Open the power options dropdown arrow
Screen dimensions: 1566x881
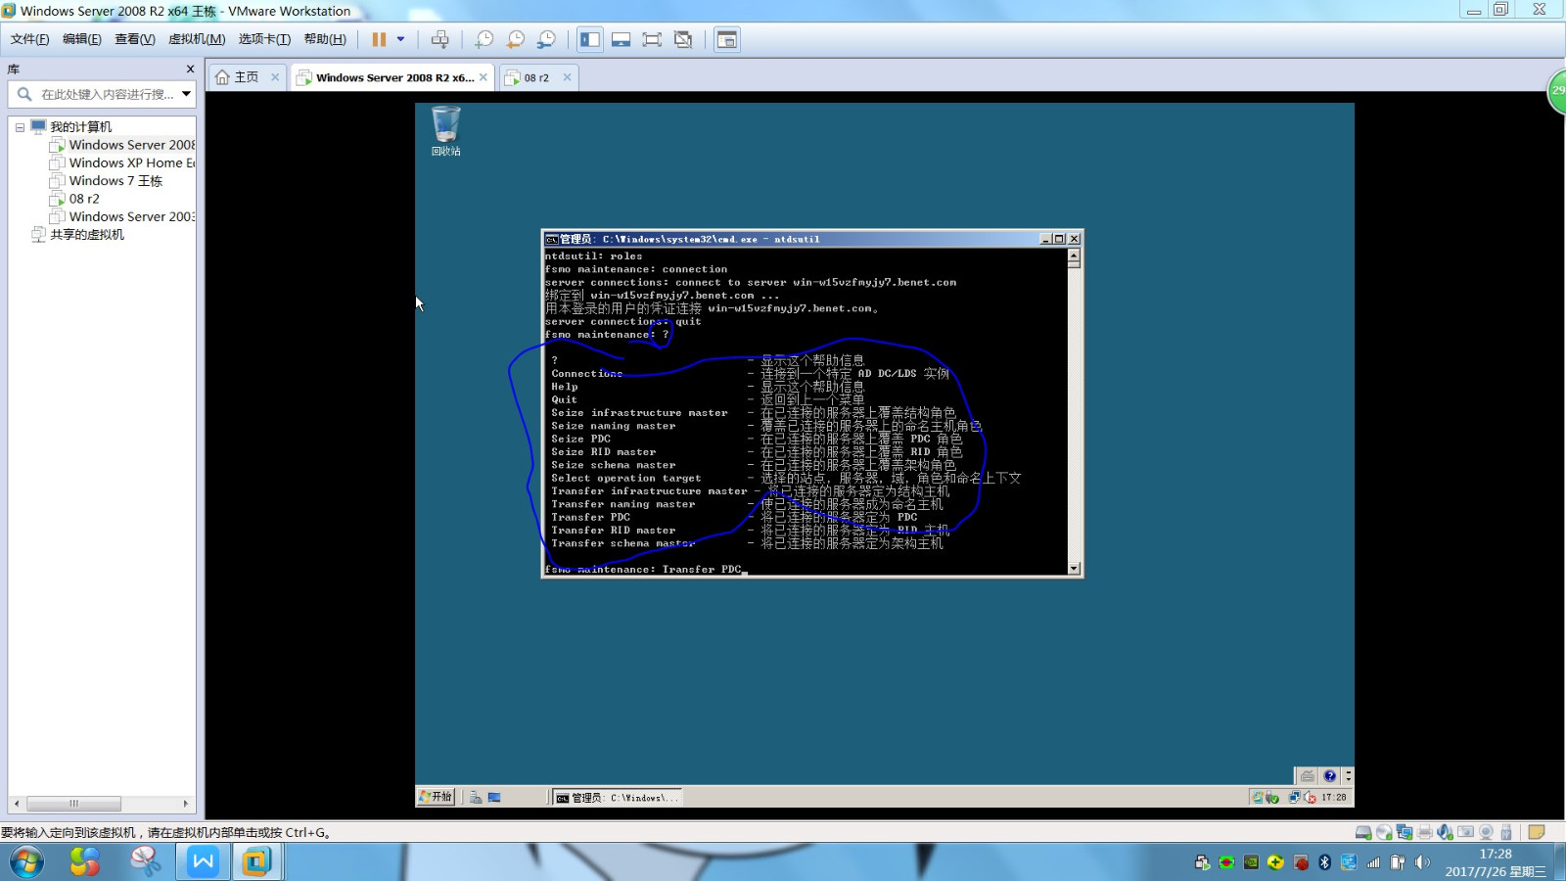coord(400,39)
